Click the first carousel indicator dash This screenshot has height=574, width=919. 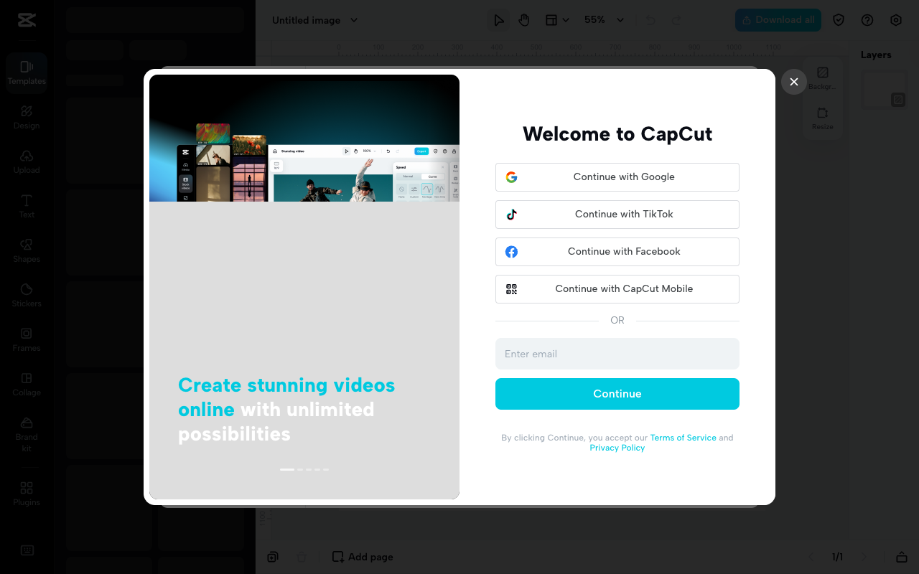(x=287, y=469)
